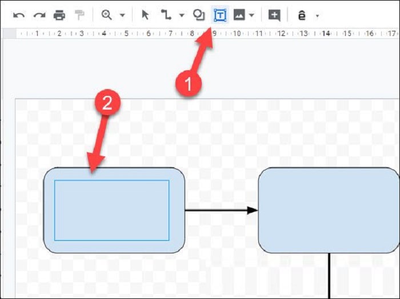Click the Insert image icon
The height and width of the screenshot is (299, 400).
pyautogui.click(x=239, y=15)
